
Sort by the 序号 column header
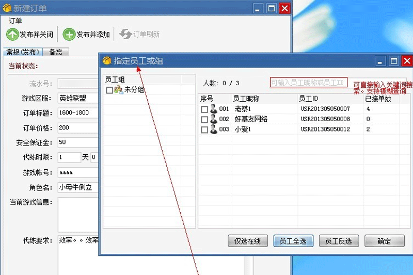point(215,99)
